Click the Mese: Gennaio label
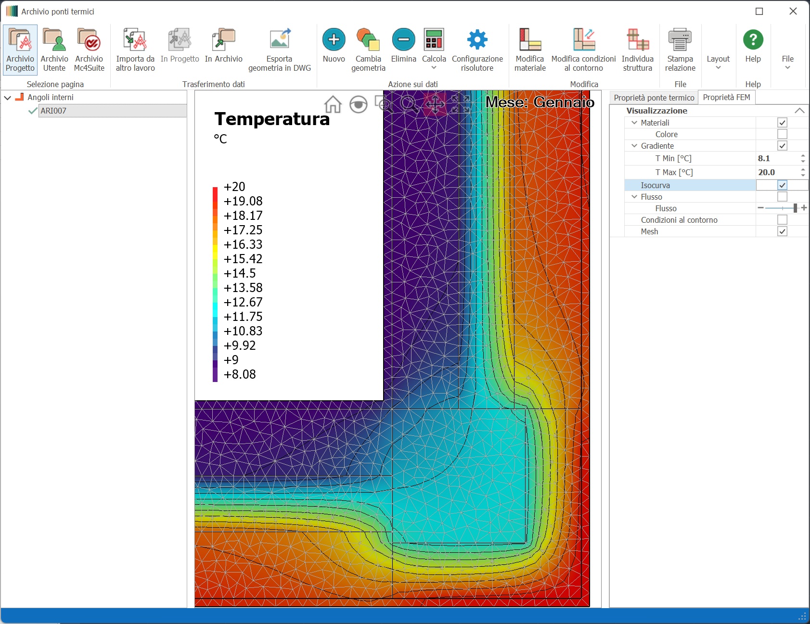 point(540,102)
